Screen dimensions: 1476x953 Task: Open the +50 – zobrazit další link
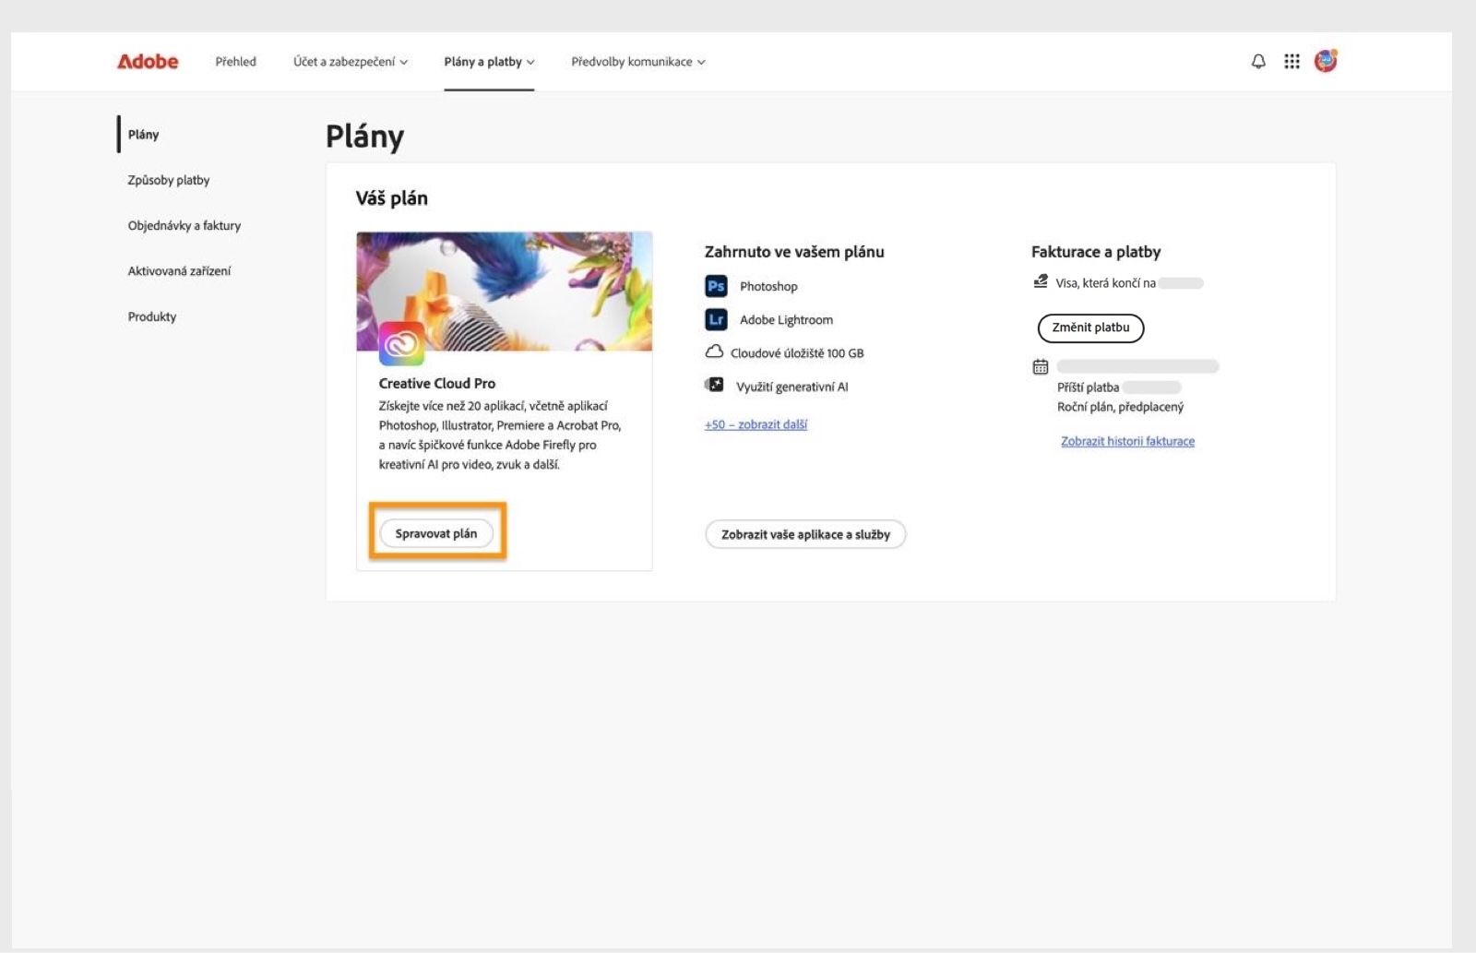click(756, 424)
